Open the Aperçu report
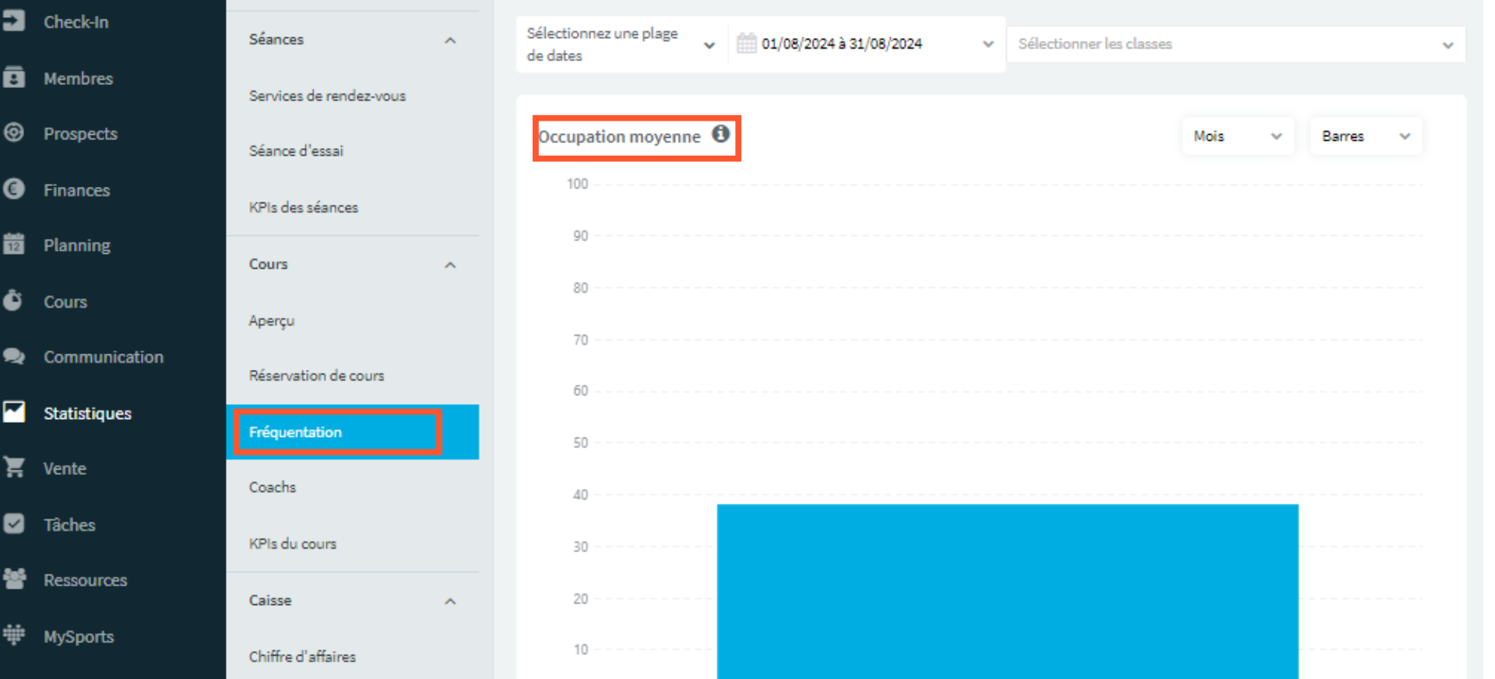The height and width of the screenshot is (679, 1495). [272, 321]
